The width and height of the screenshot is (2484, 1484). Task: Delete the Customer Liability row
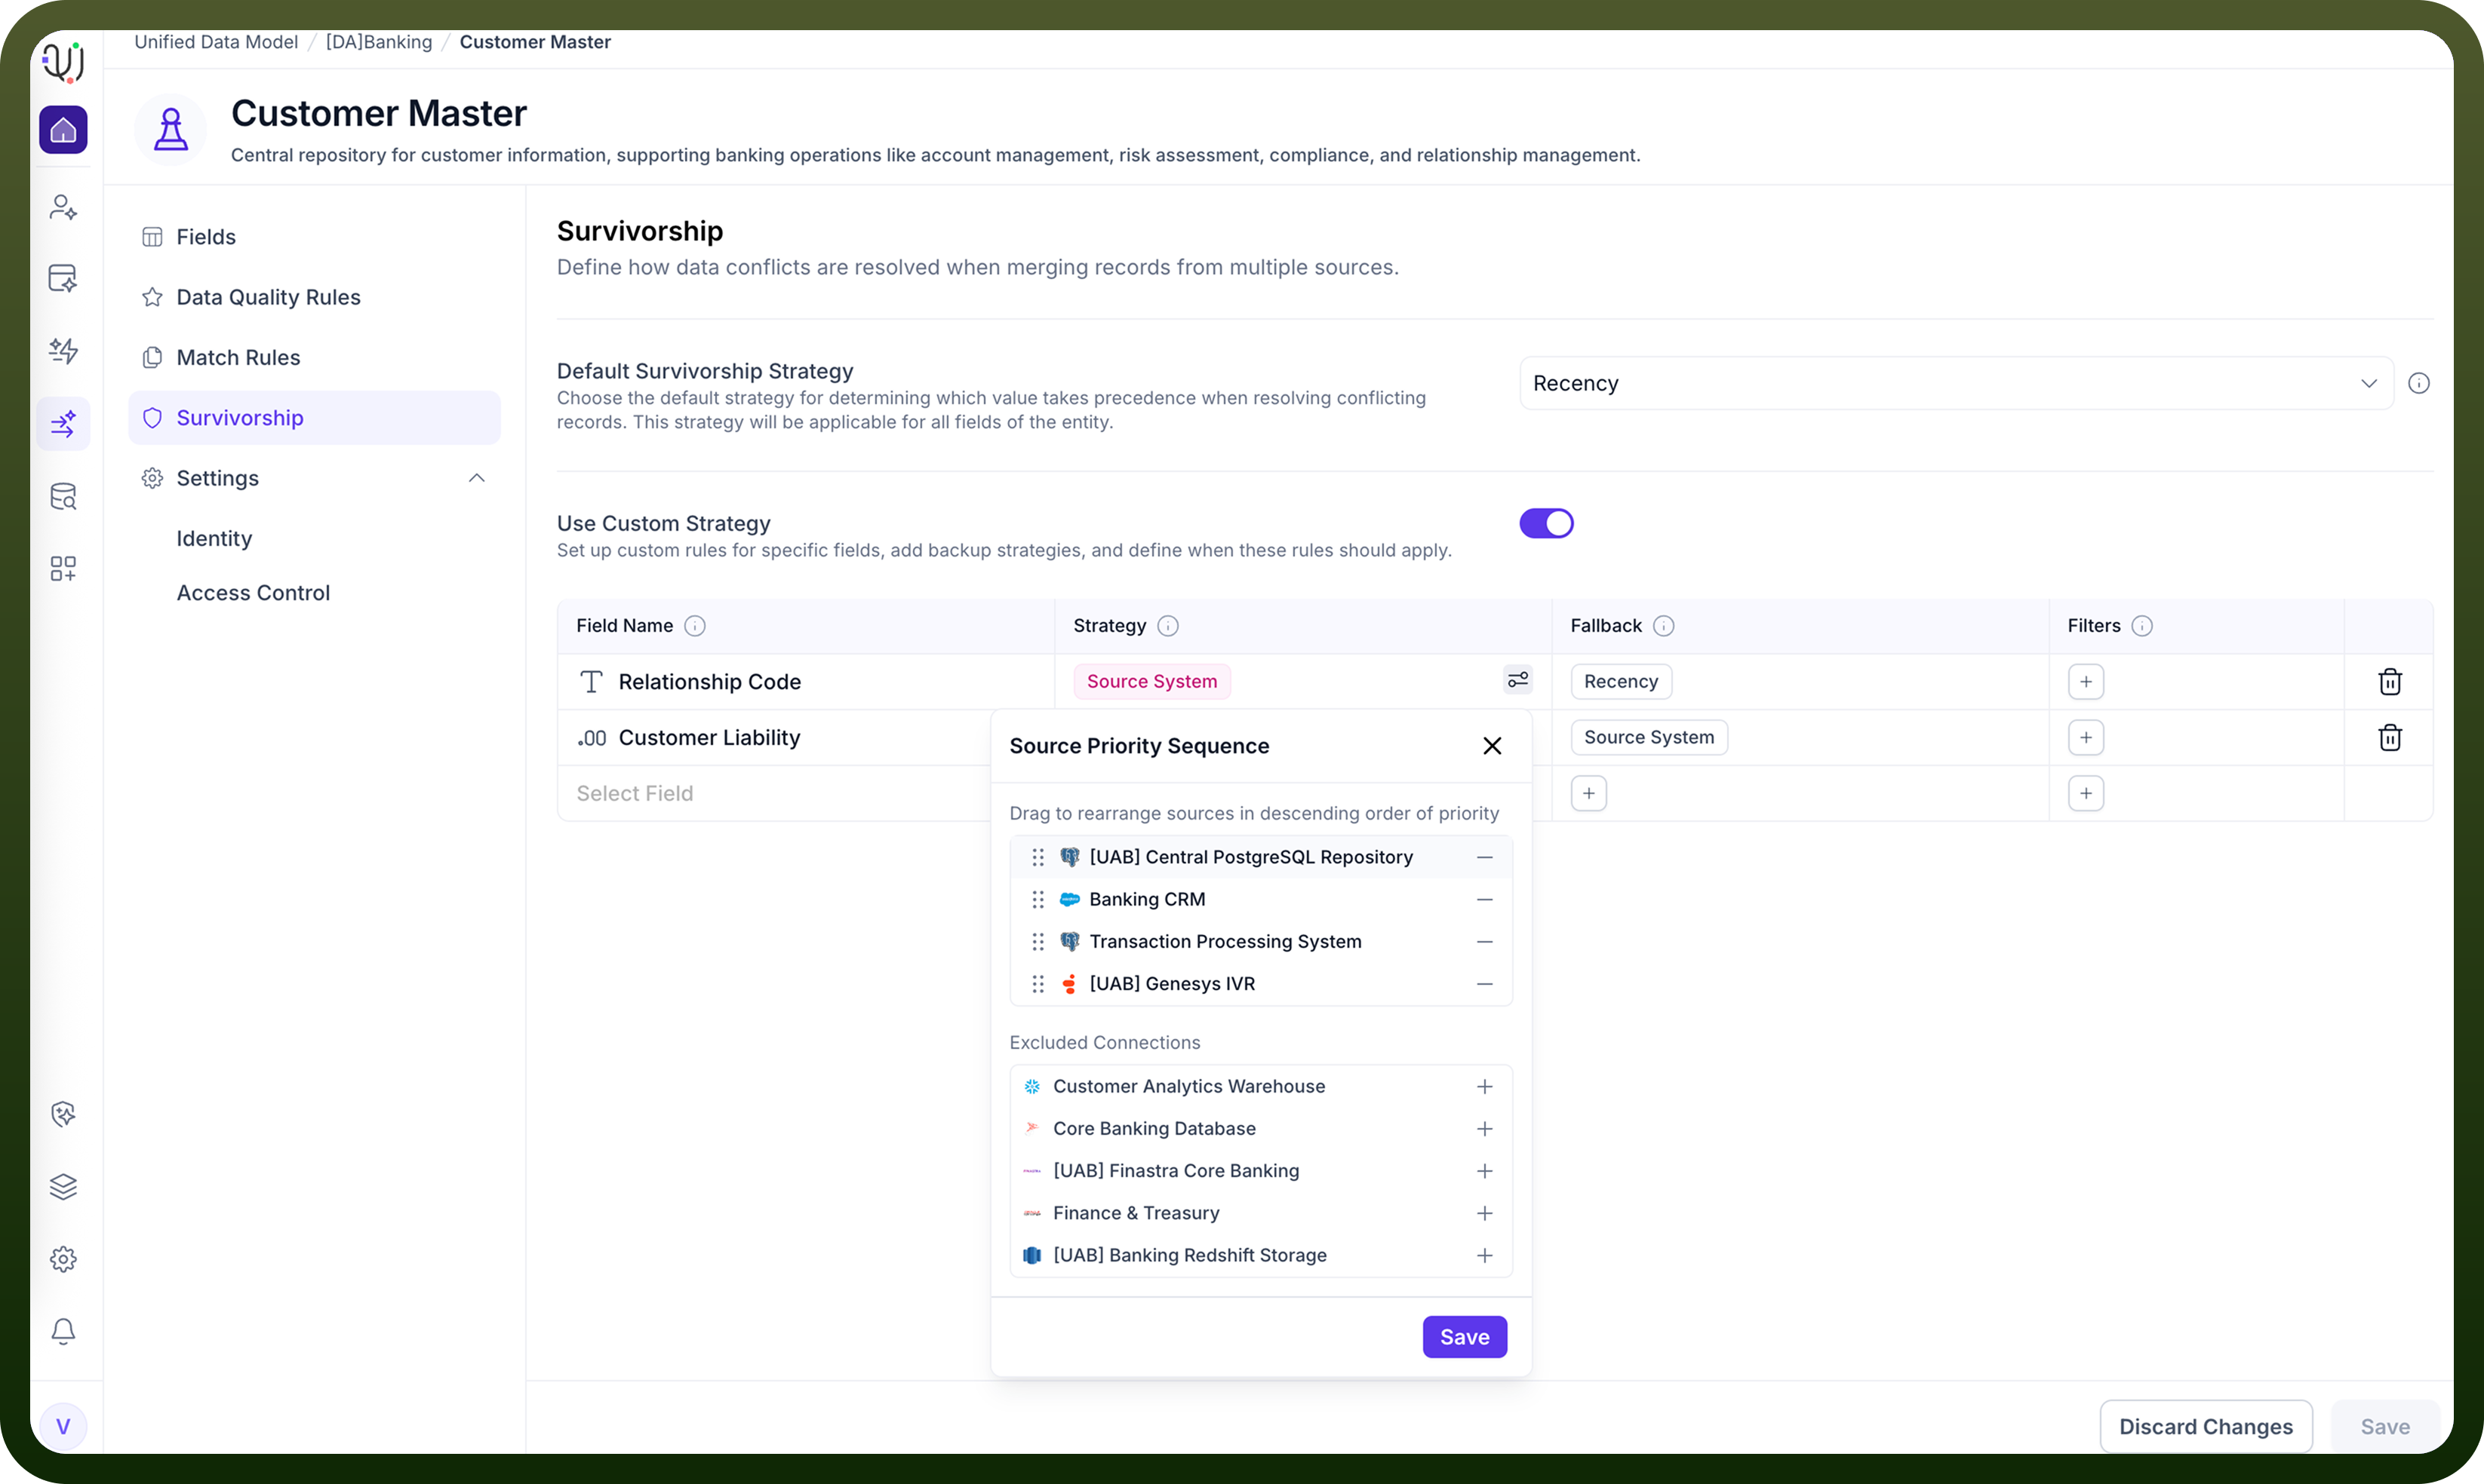[x=2390, y=738]
